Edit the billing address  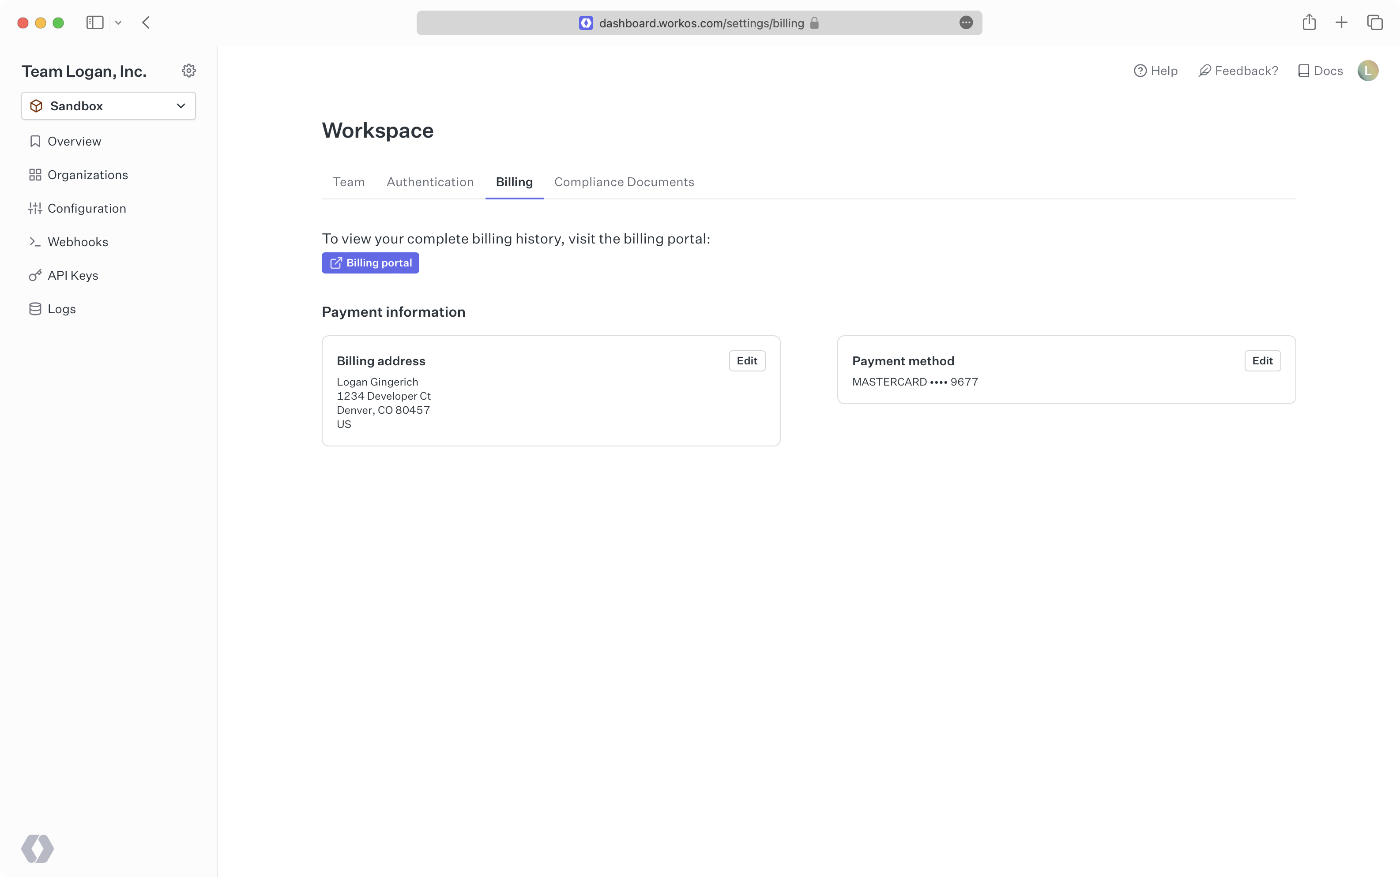[x=747, y=361]
